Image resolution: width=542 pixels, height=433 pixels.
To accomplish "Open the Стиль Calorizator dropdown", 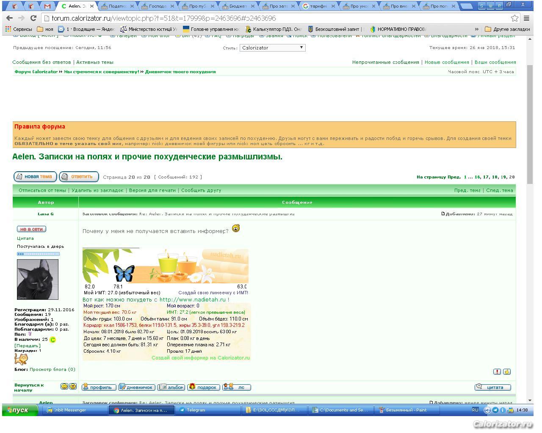I will click(x=273, y=48).
